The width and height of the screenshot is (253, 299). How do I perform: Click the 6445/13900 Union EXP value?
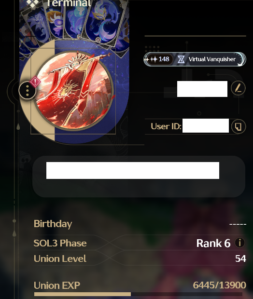pyautogui.click(x=219, y=285)
